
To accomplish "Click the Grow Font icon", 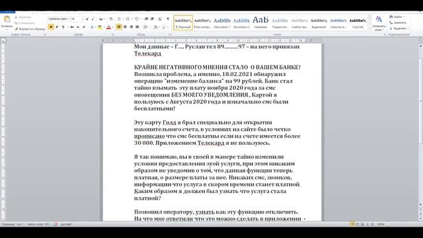I will [x=87, y=19].
